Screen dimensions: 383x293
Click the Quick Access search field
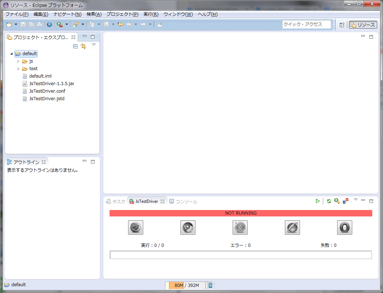(306, 24)
